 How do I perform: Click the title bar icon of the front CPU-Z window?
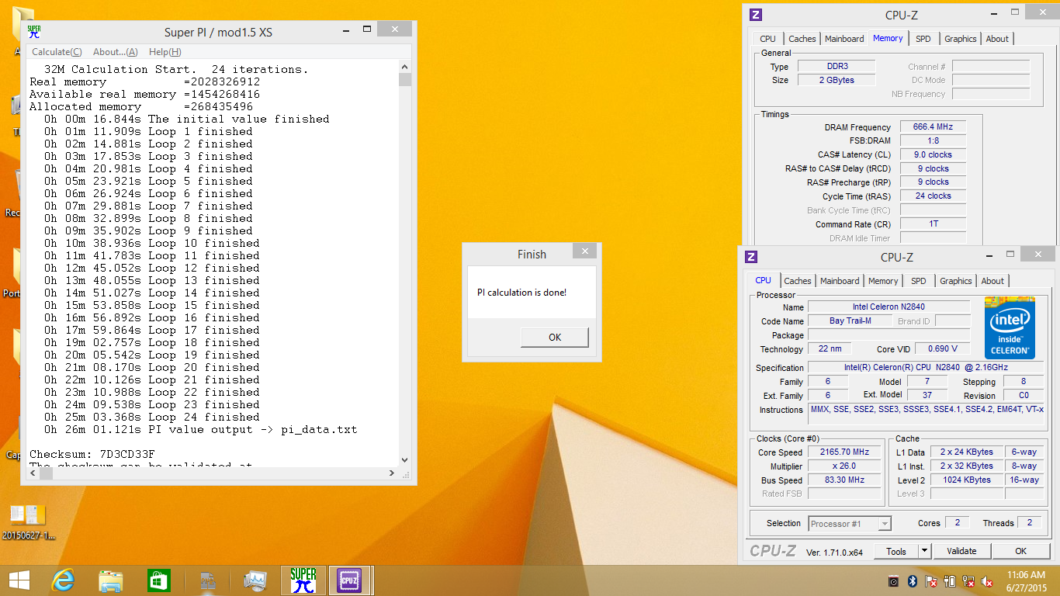click(751, 257)
